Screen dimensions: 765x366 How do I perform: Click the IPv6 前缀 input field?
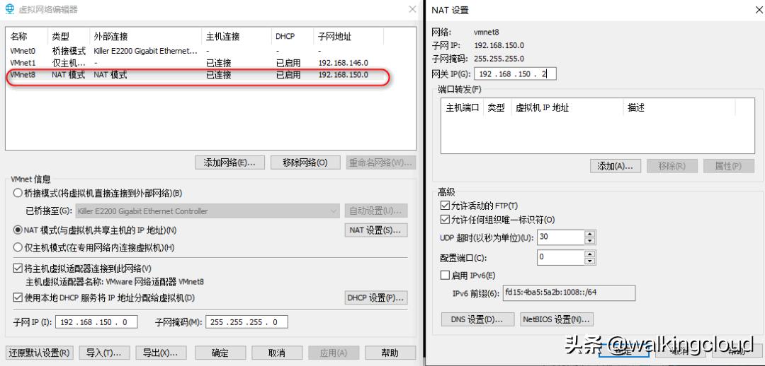click(x=569, y=293)
